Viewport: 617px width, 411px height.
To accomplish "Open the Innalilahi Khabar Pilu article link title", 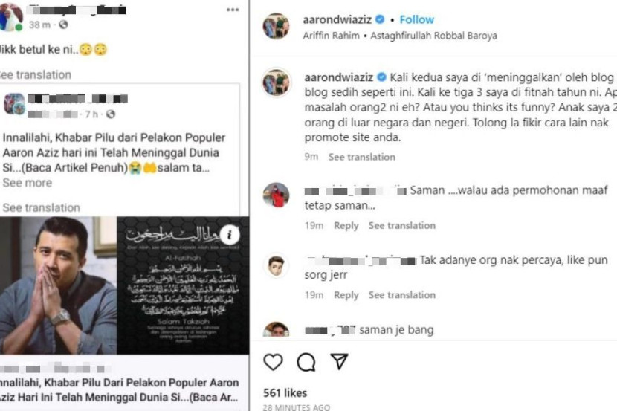I will pos(119,389).
